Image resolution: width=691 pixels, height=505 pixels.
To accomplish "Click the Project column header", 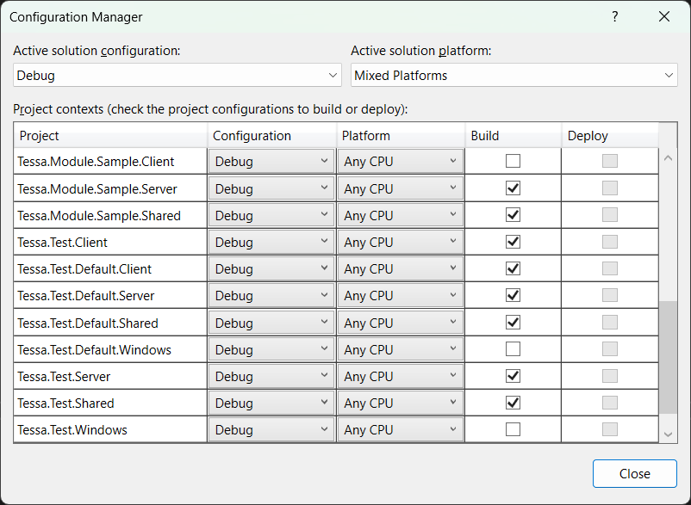I will (110, 136).
